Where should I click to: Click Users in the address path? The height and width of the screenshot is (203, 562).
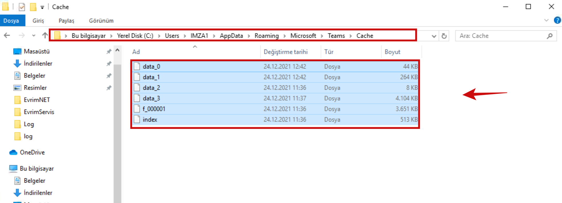(172, 36)
